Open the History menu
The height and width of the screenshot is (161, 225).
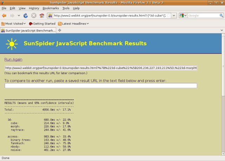tap(34, 8)
